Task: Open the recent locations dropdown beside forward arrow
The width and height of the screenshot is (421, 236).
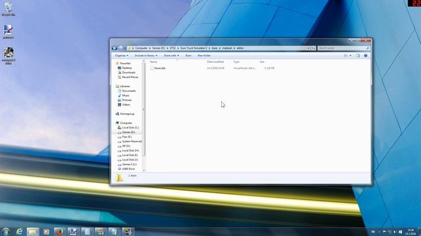Action: pos(125,48)
